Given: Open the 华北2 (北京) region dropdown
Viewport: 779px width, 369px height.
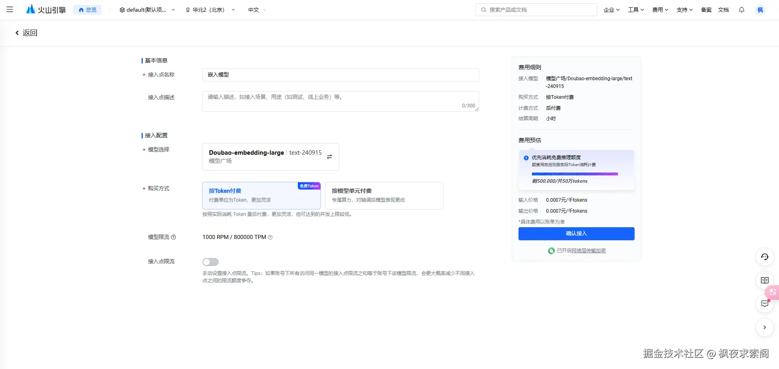Looking at the screenshot, I should pos(210,10).
